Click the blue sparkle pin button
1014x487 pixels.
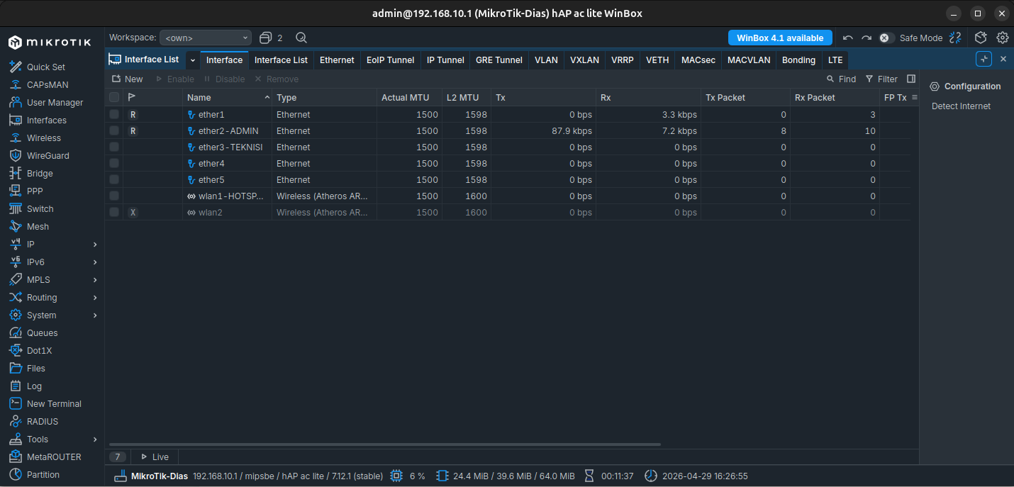click(984, 59)
